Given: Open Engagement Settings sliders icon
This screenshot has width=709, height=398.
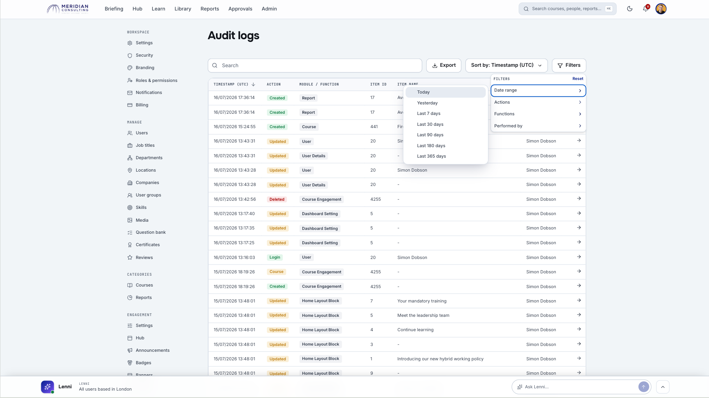Looking at the screenshot, I should click(x=130, y=326).
